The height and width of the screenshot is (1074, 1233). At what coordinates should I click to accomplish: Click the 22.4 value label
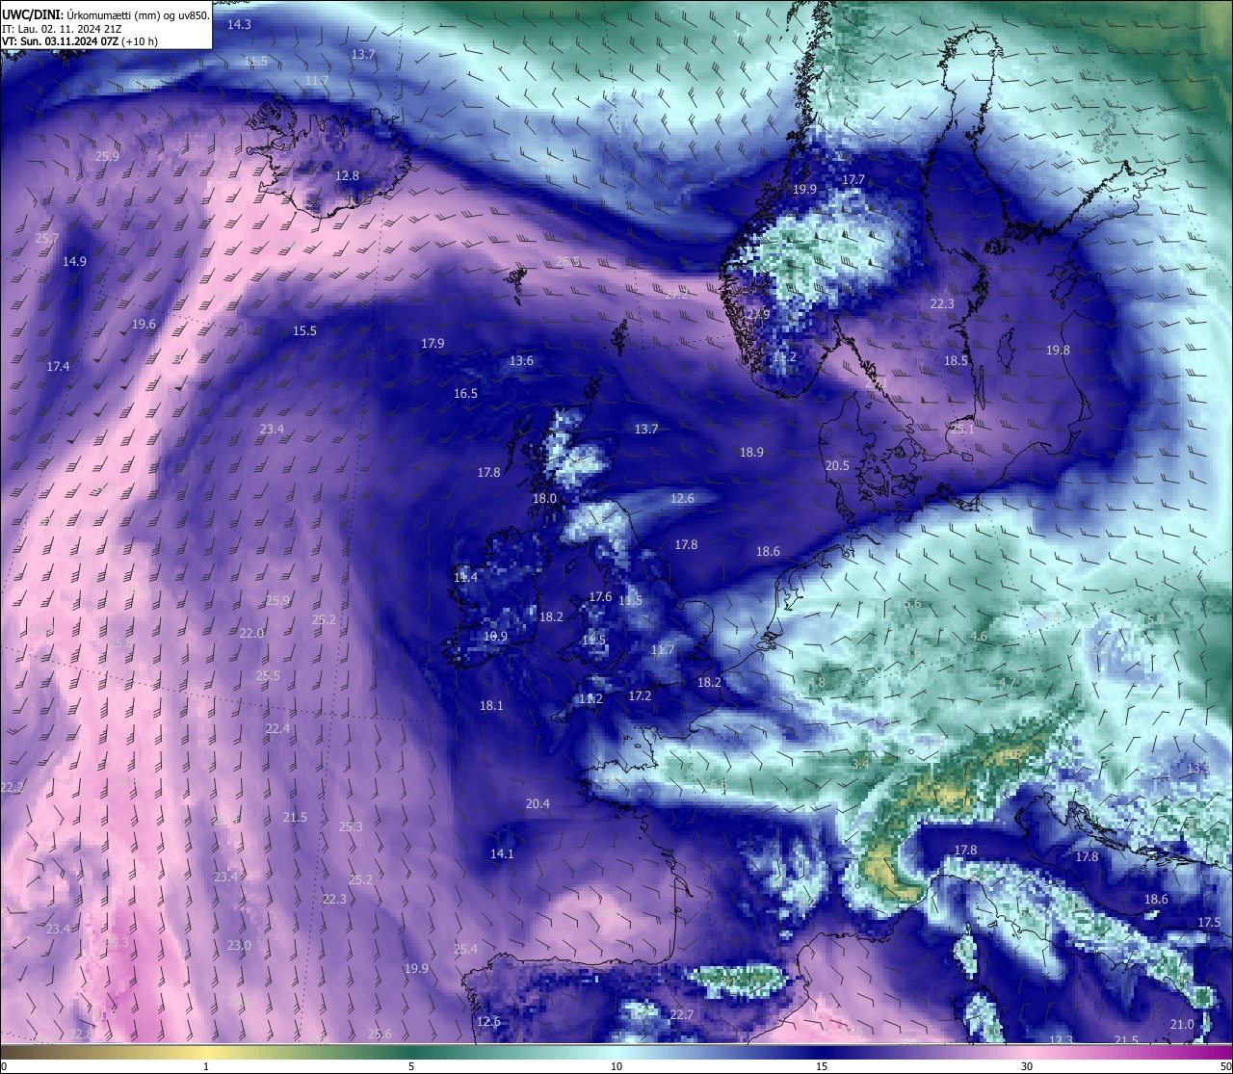[x=277, y=728]
